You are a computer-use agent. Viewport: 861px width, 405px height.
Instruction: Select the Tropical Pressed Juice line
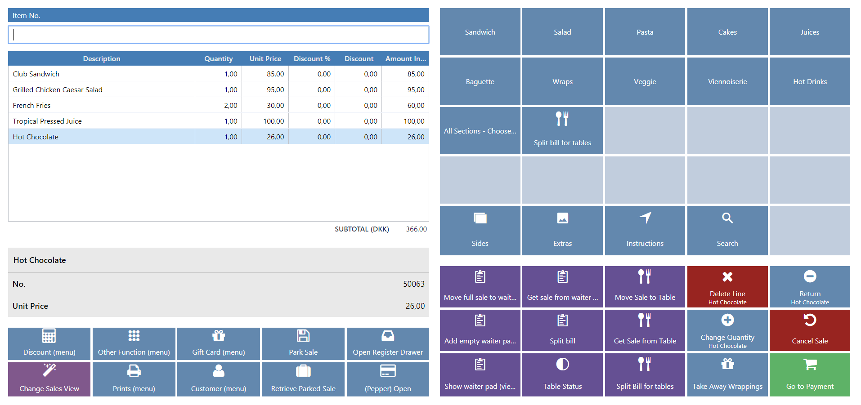click(219, 121)
